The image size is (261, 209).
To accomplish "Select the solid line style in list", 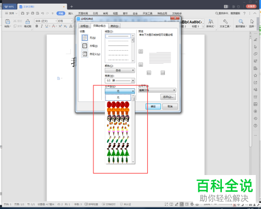I will point(118,36).
